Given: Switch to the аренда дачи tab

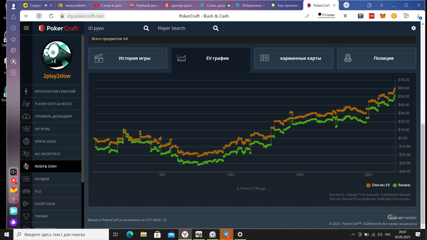Looking at the screenshot, I should coord(180,5).
